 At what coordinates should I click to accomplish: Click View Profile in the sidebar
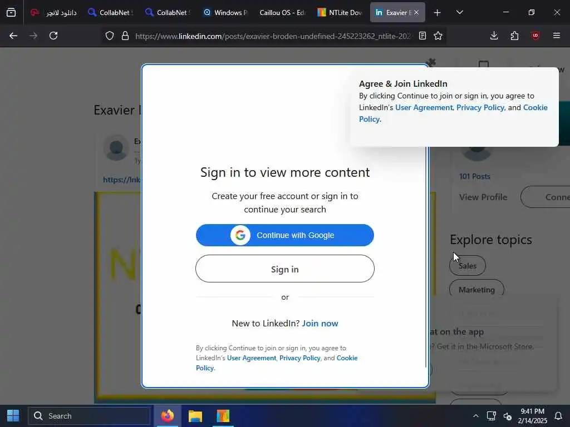483,197
